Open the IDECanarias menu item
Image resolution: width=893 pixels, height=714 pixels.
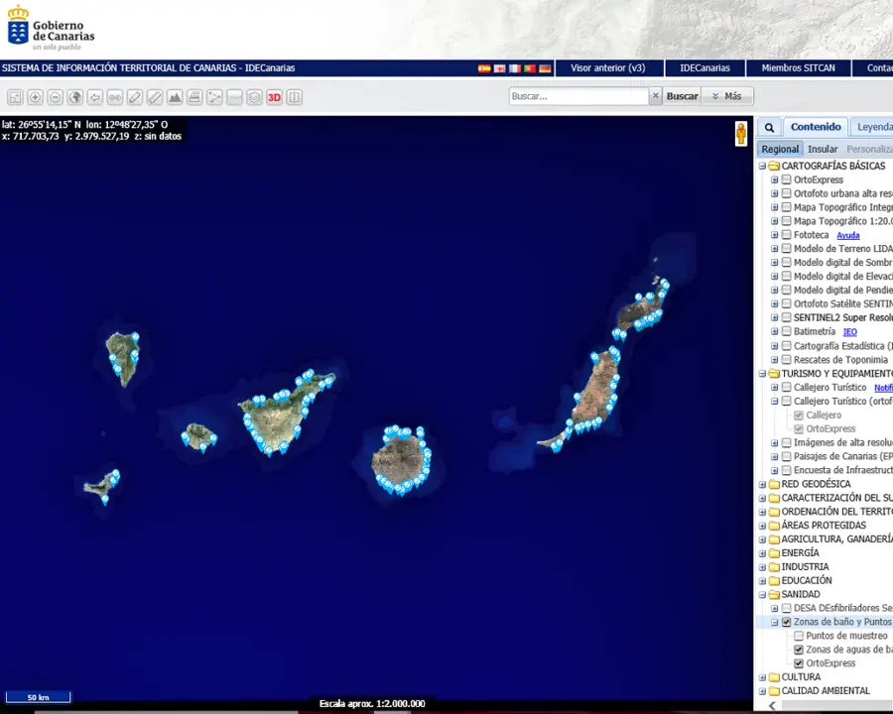(x=705, y=67)
